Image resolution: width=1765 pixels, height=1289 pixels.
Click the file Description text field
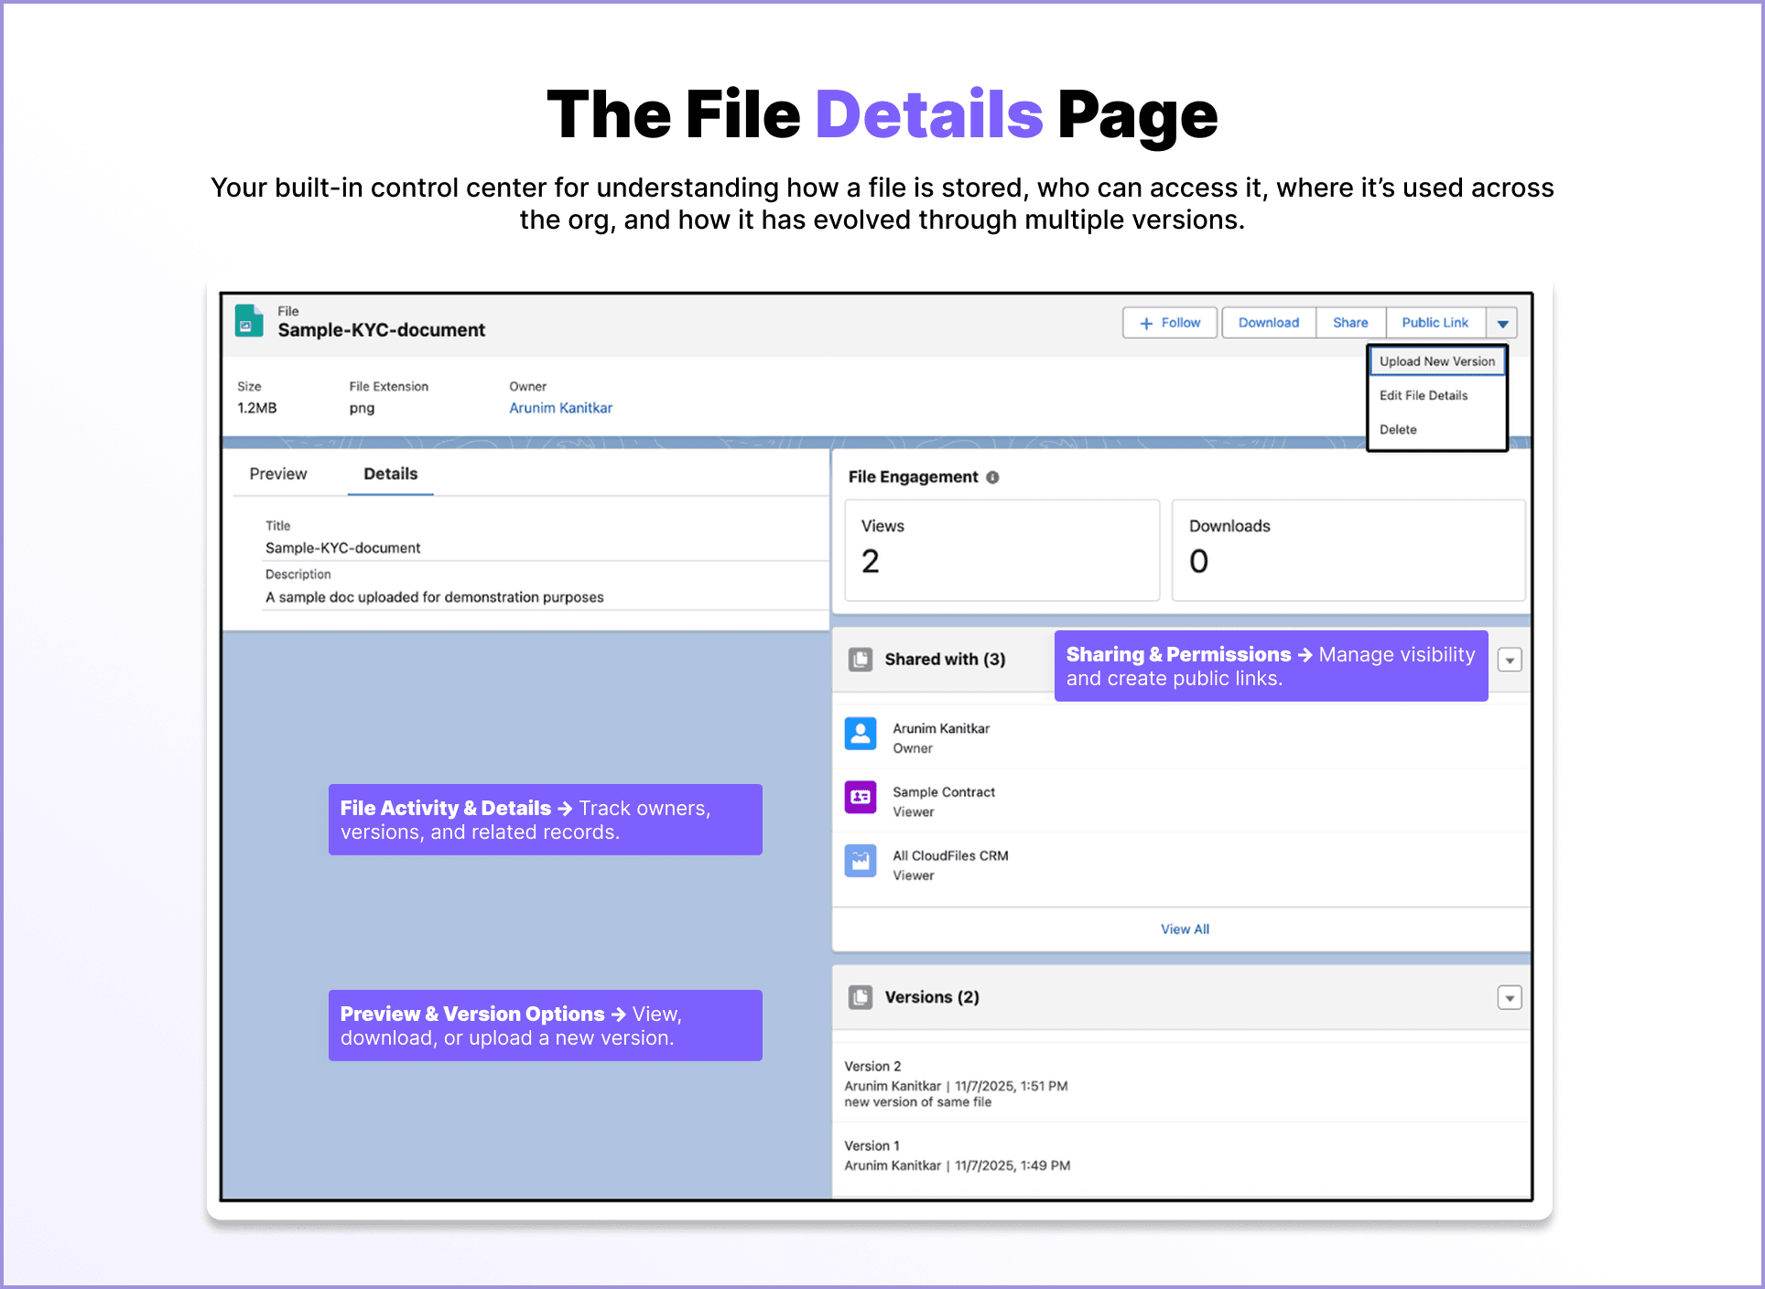pyautogui.click(x=434, y=596)
